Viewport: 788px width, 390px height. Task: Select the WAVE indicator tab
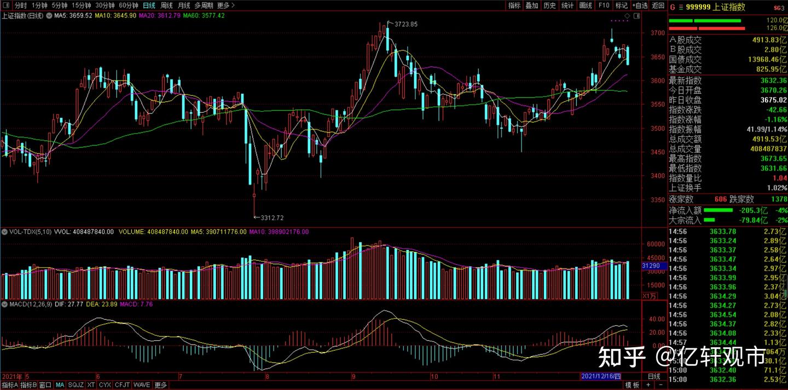(142, 385)
